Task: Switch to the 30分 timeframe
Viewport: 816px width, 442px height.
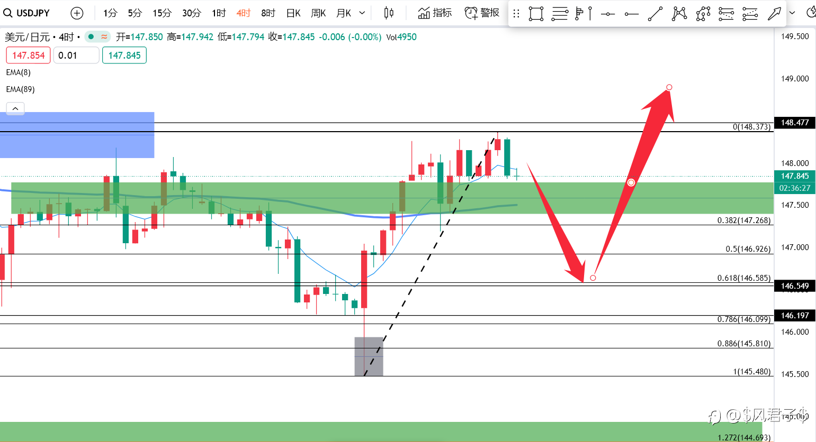Action: coord(192,13)
